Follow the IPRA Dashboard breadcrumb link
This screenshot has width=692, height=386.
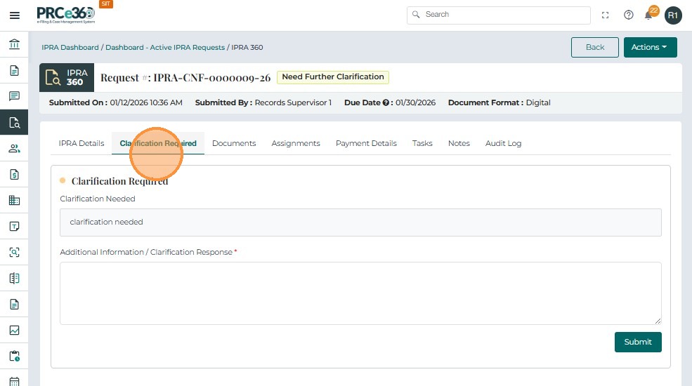point(70,48)
